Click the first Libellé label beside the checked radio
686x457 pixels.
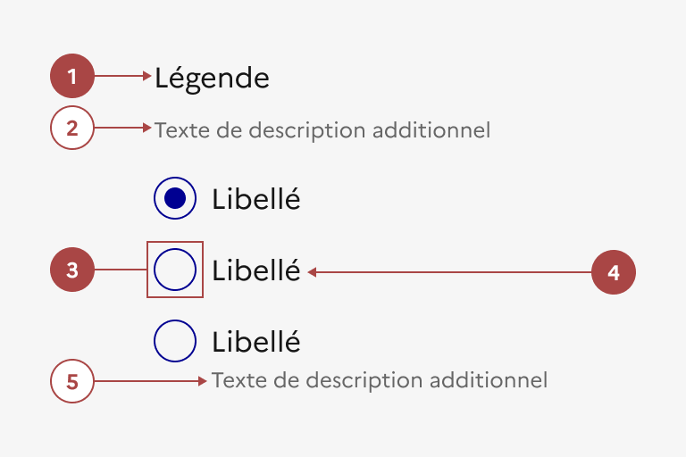(255, 199)
